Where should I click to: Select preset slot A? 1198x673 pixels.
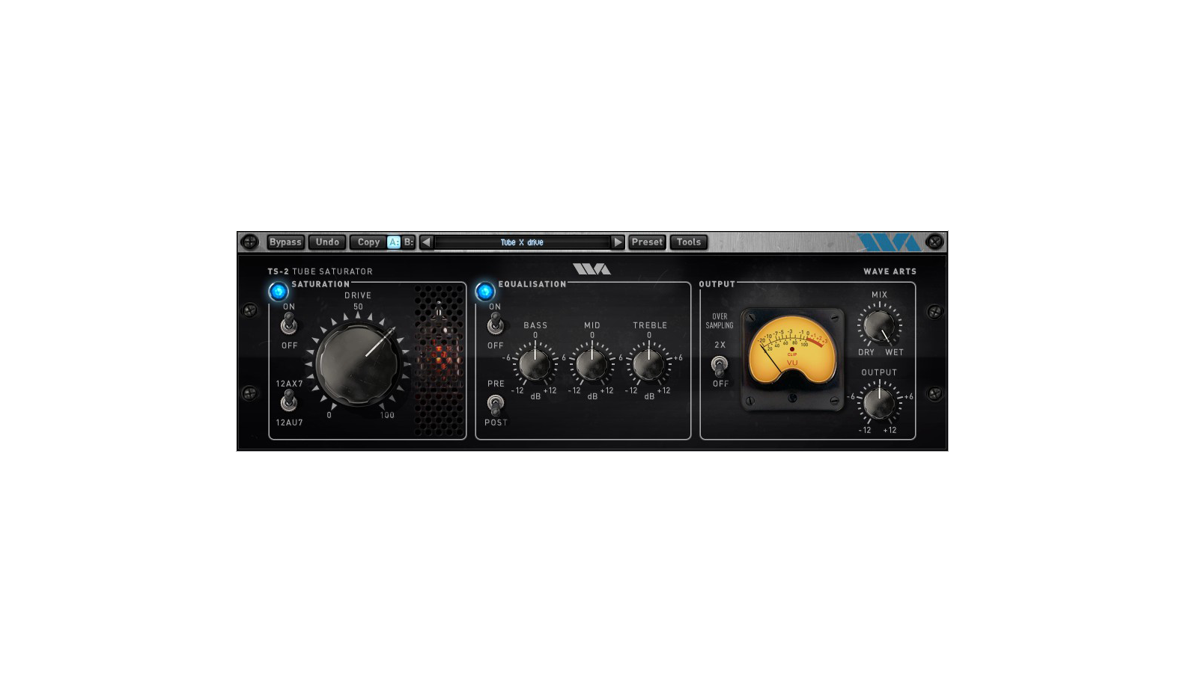tap(394, 242)
